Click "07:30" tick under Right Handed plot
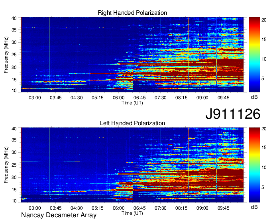Viewport: 271px width, 220px height. (160, 98)
